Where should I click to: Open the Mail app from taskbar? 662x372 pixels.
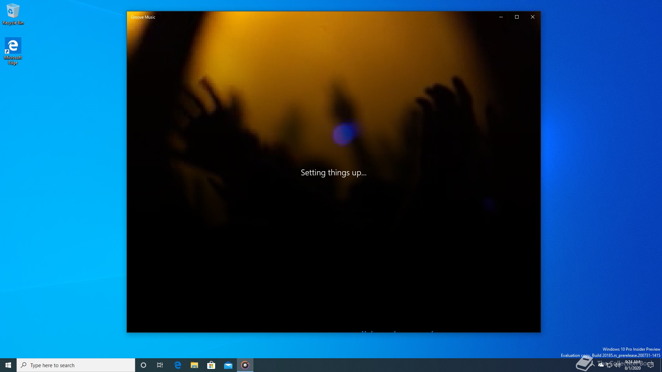click(228, 365)
